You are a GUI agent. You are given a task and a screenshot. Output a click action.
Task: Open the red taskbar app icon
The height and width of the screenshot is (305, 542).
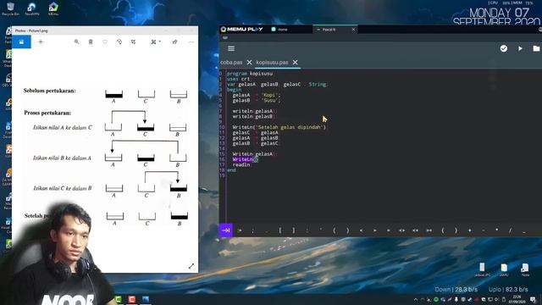click(132, 299)
